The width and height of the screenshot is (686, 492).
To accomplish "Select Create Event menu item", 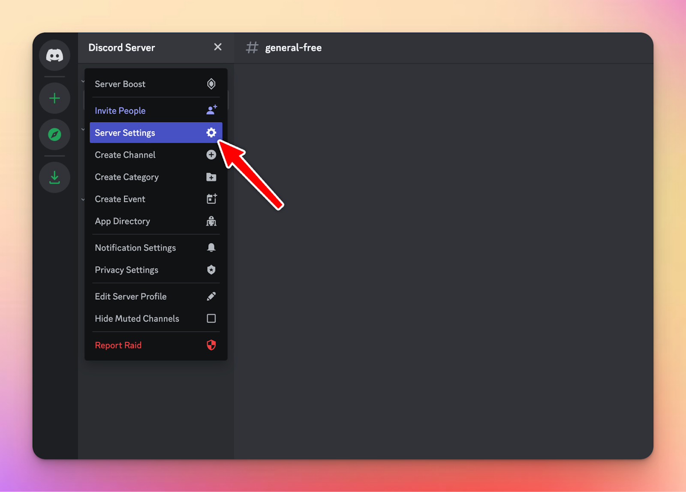I will (x=156, y=199).
